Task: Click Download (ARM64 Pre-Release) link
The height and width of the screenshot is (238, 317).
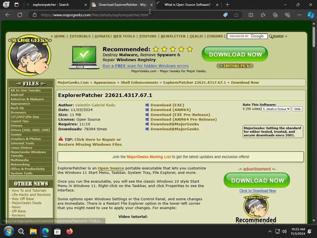Action: [x=184, y=119]
